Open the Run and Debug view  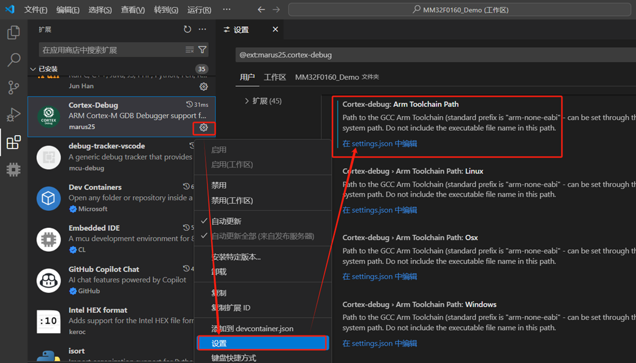tap(13, 115)
